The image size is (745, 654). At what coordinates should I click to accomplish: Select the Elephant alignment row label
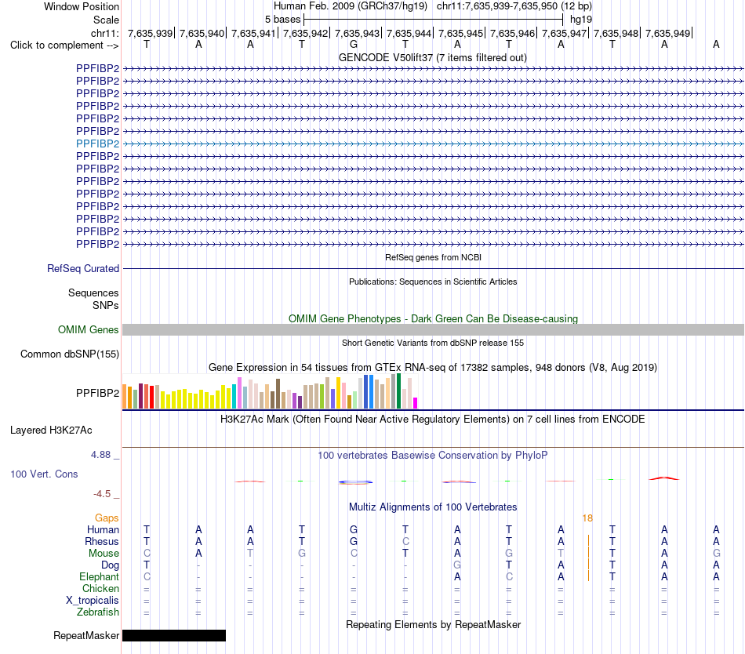pos(99,576)
